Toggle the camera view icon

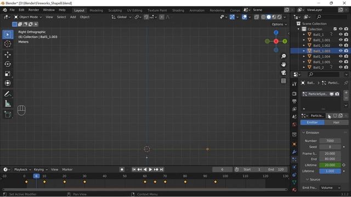pyautogui.click(x=284, y=73)
